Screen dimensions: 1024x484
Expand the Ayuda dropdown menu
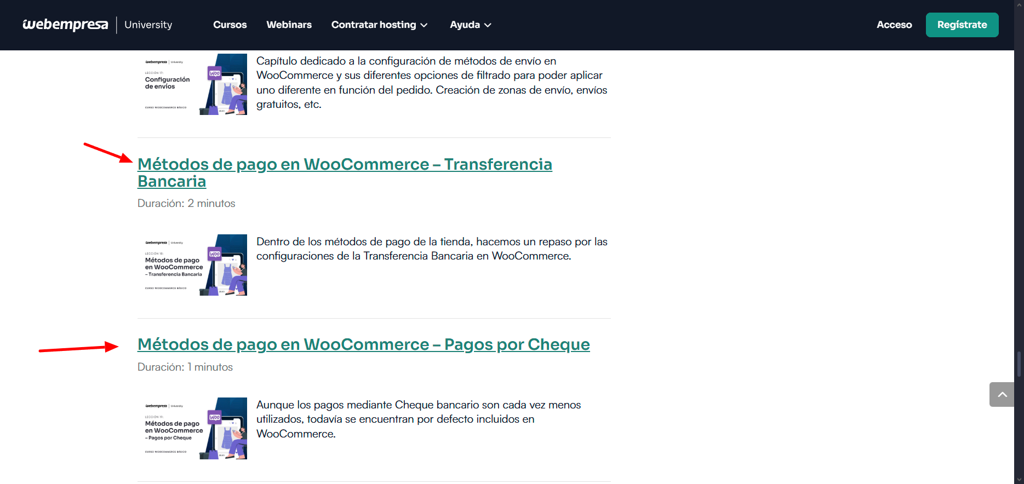471,25
